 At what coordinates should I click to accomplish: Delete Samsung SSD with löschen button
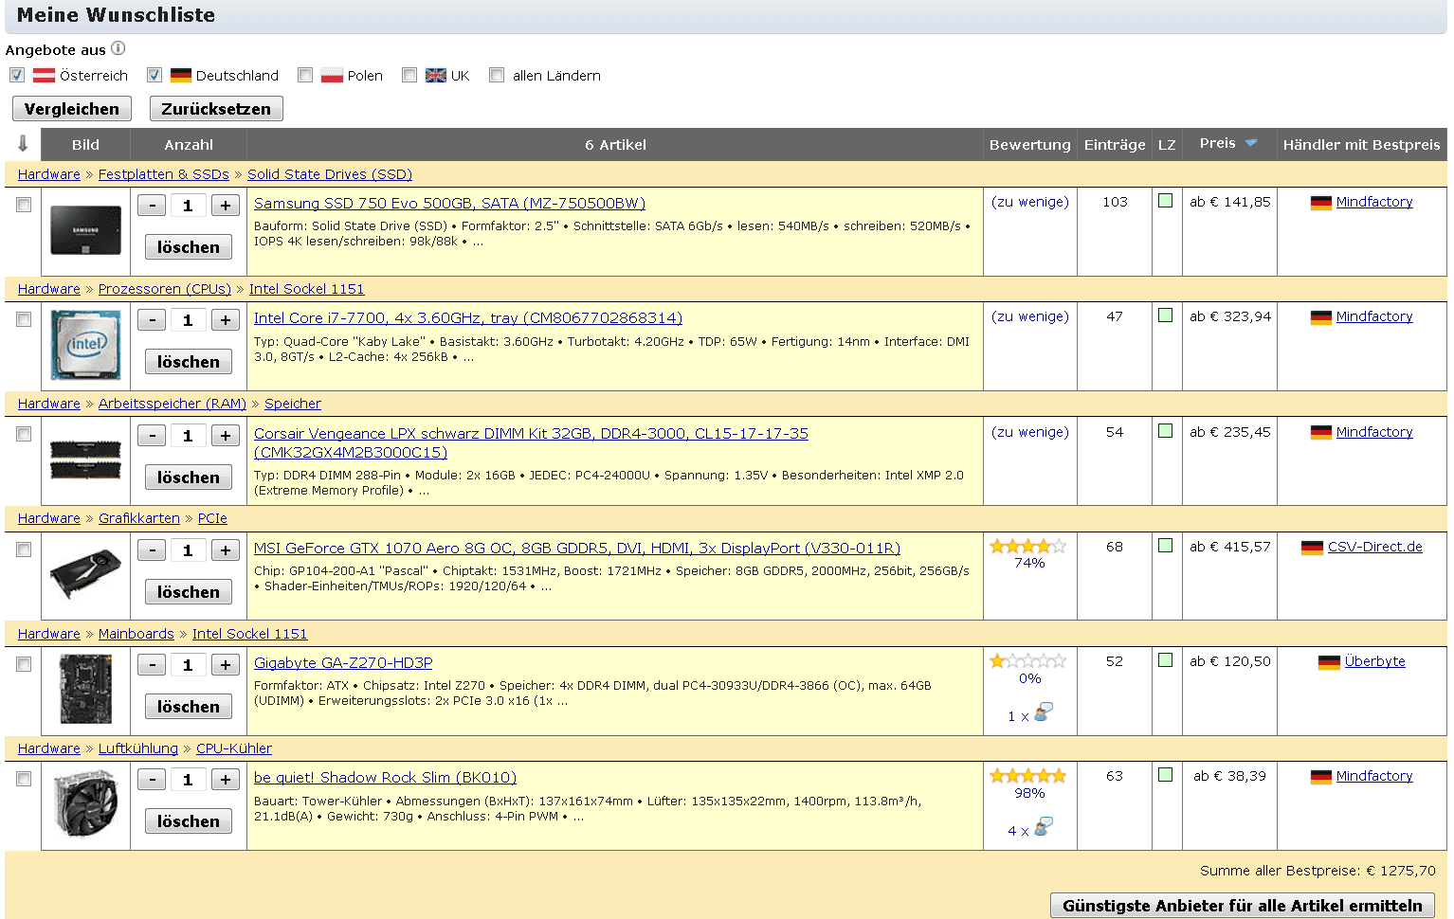point(189,247)
